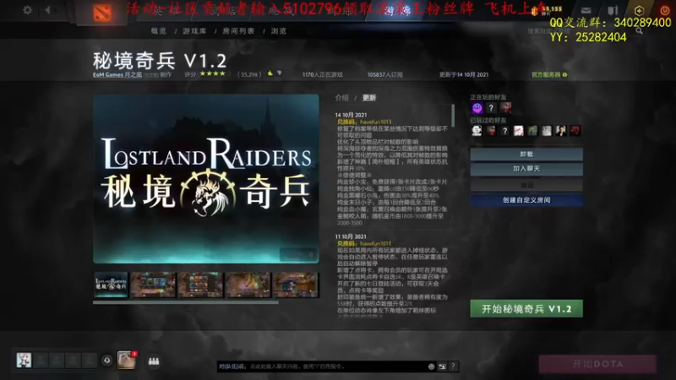Click the back arrow in top bar
This screenshot has height=380, width=676.
point(47,9)
